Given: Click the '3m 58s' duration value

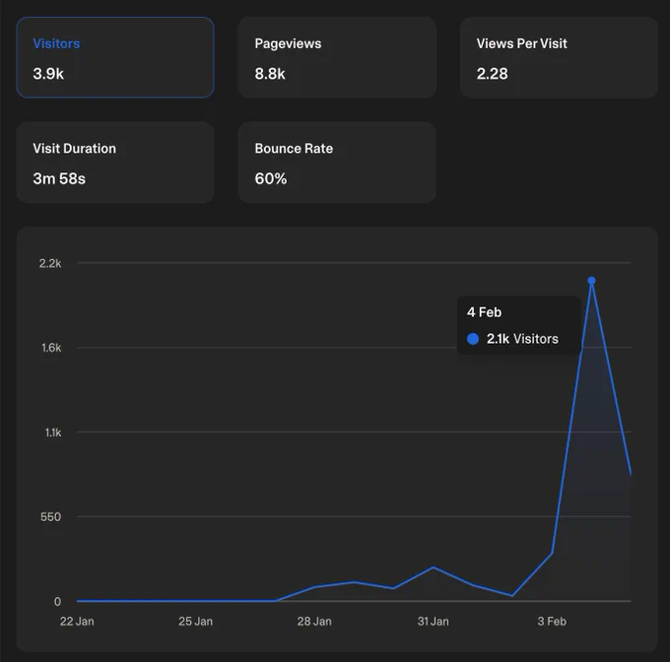Looking at the screenshot, I should point(59,178).
